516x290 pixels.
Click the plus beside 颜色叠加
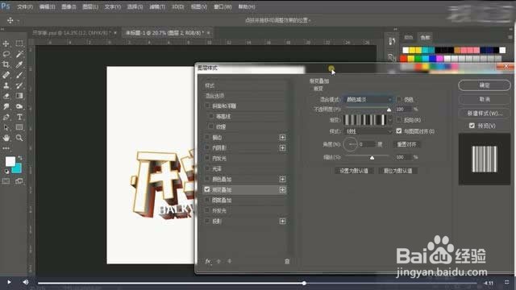click(x=282, y=179)
